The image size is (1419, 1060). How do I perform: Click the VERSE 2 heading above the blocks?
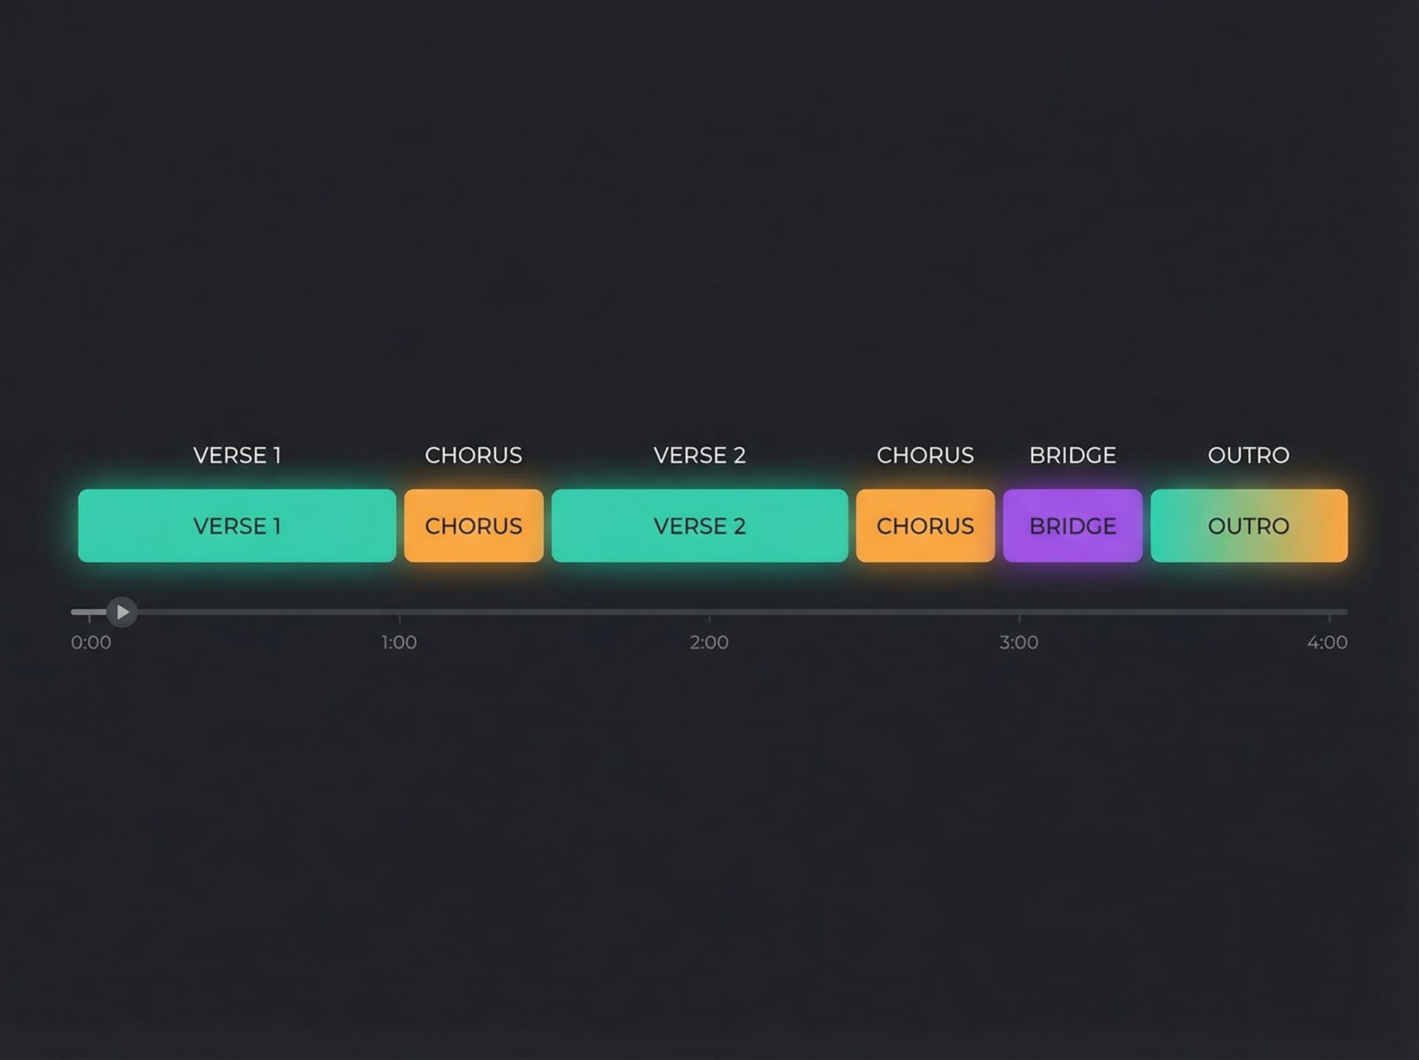click(700, 455)
